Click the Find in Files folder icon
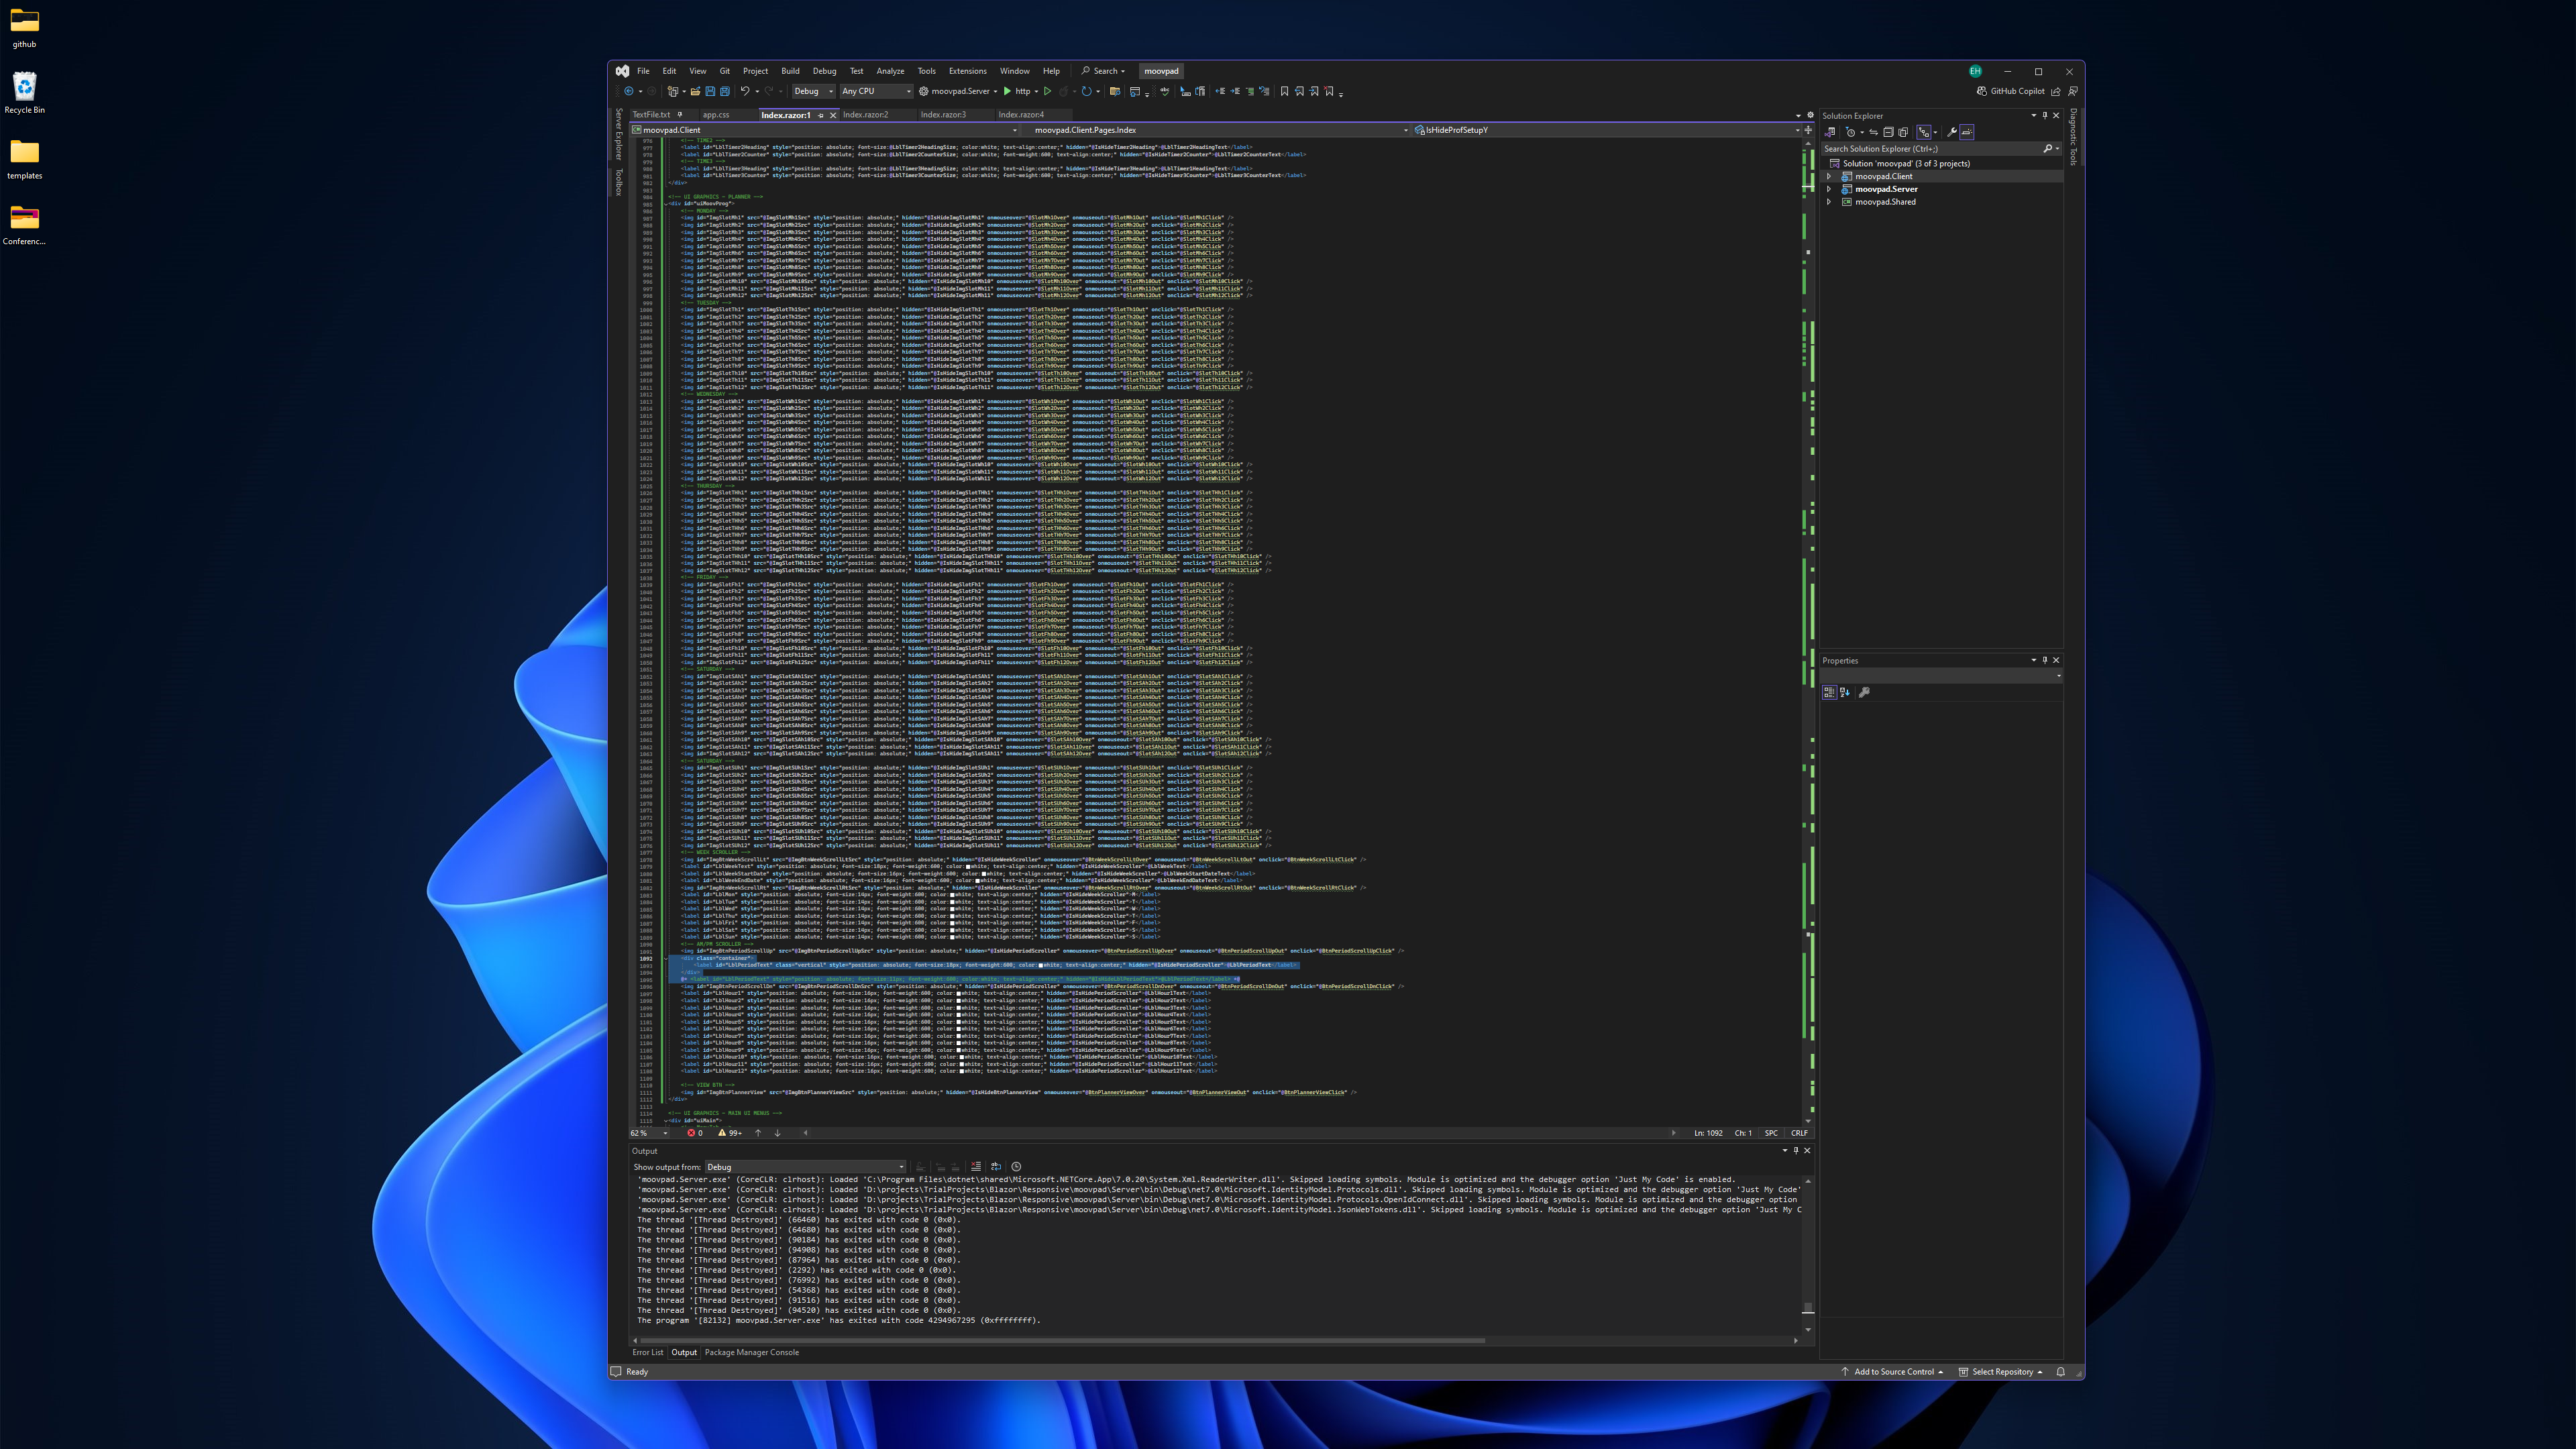This screenshot has width=2576, height=1449. tap(1115, 91)
